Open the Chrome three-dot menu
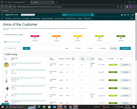Image resolution: width=137 pixels, height=109 pixels. click(x=135, y=7)
